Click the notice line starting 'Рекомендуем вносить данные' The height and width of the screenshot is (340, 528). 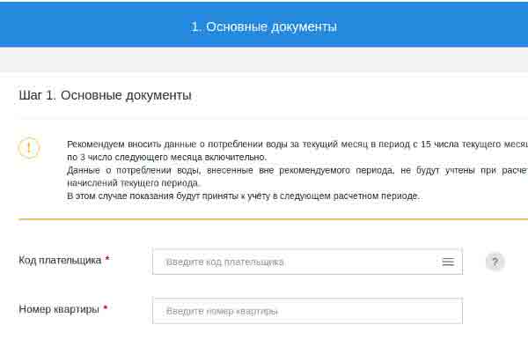tap(297, 144)
